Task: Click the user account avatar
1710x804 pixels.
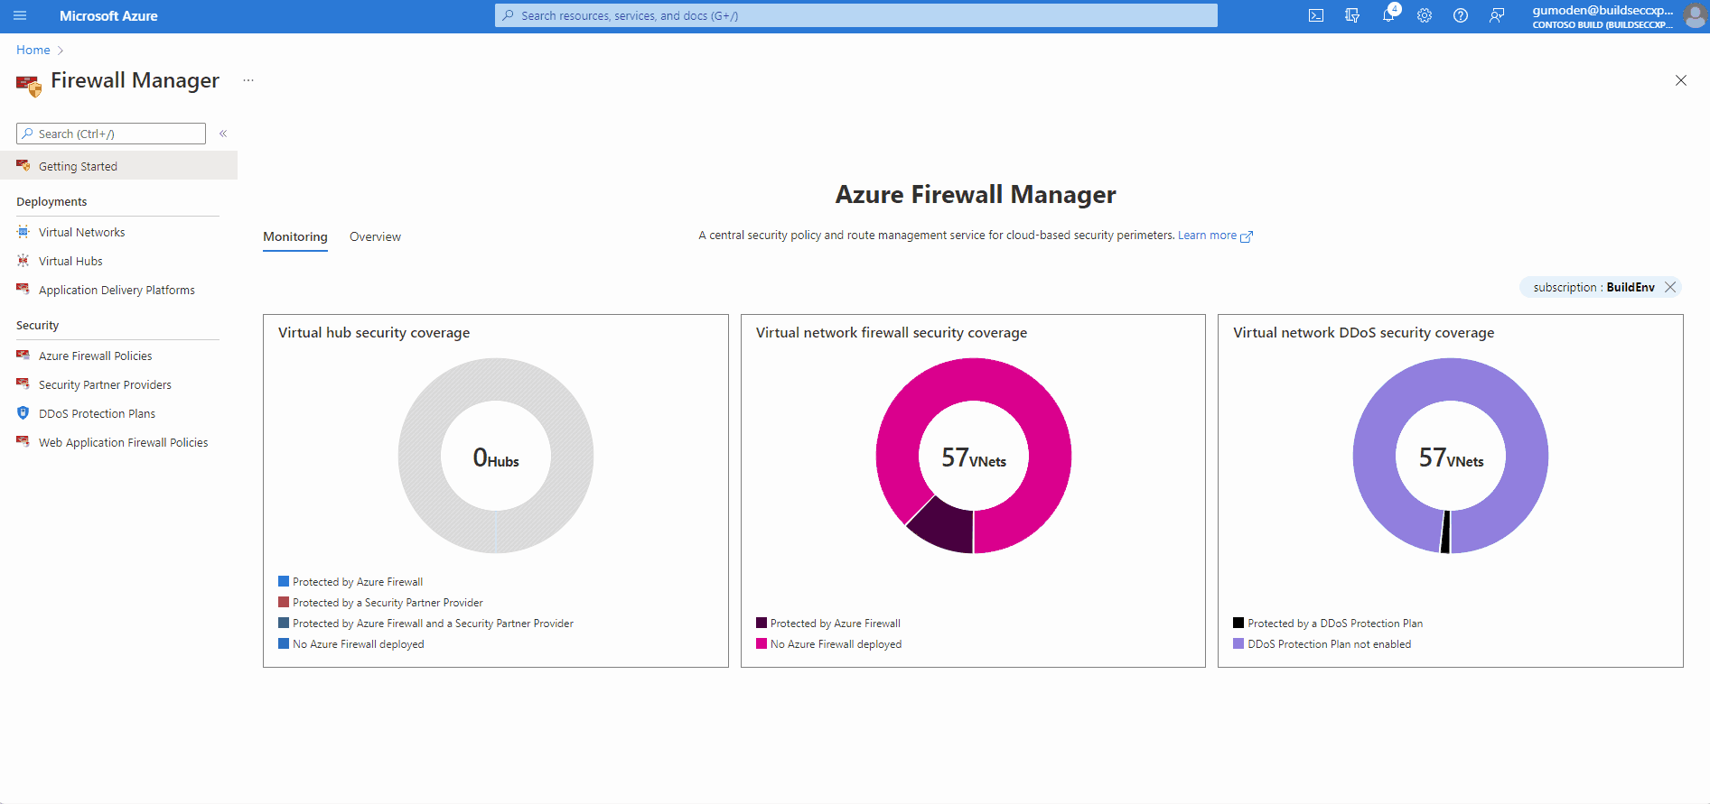Action: (x=1695, y=16)
